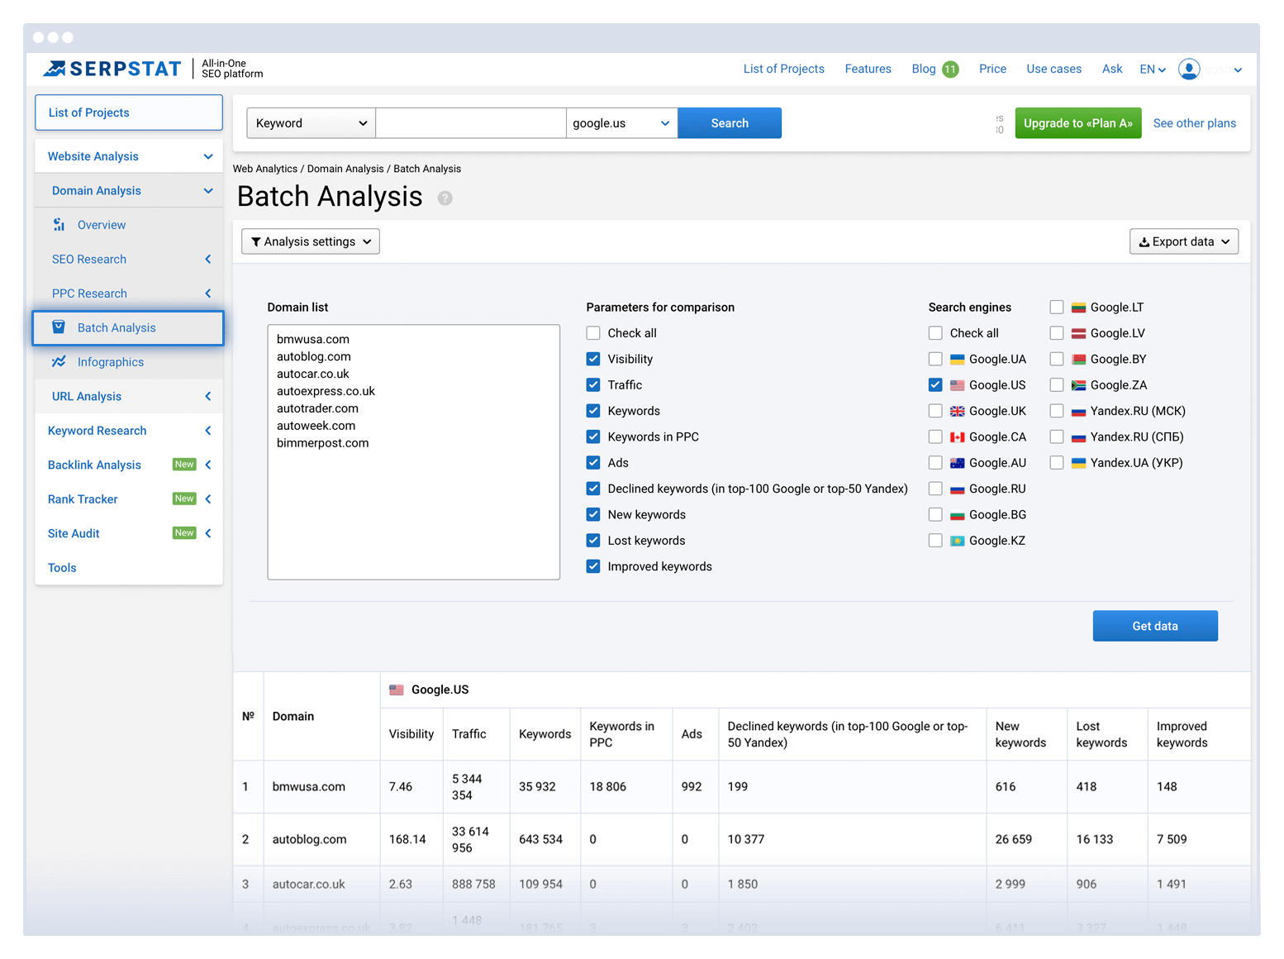Click the Yandex.RU (МСК) flag icon

pos(1078,411)
